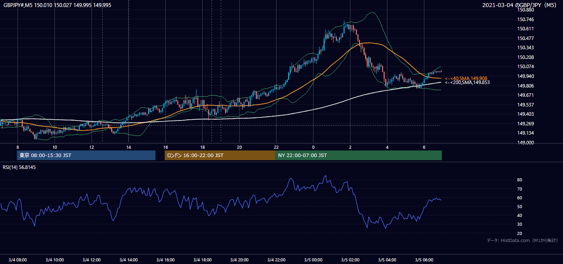Click the RSI axis value 50
563x264 pixels.
[x=520, y=206]
